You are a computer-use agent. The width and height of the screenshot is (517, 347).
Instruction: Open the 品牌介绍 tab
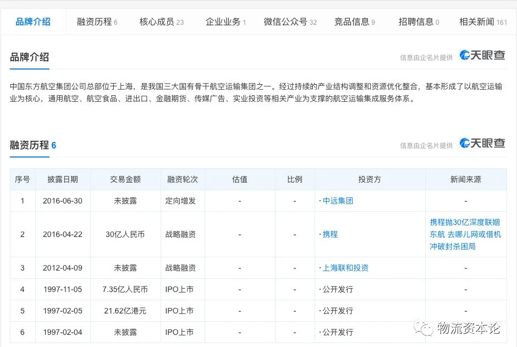[x=33, y=22]
